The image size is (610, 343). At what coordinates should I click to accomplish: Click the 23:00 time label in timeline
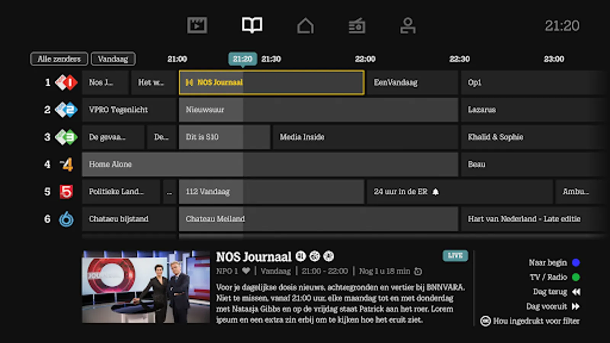pos(554,59)
